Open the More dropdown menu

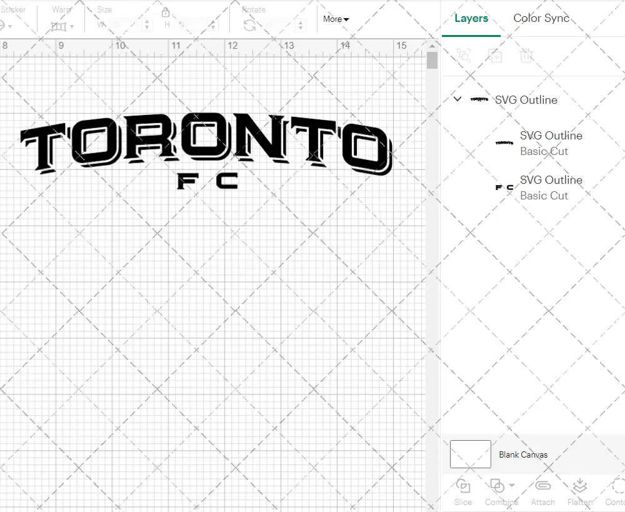pos(336,19)
